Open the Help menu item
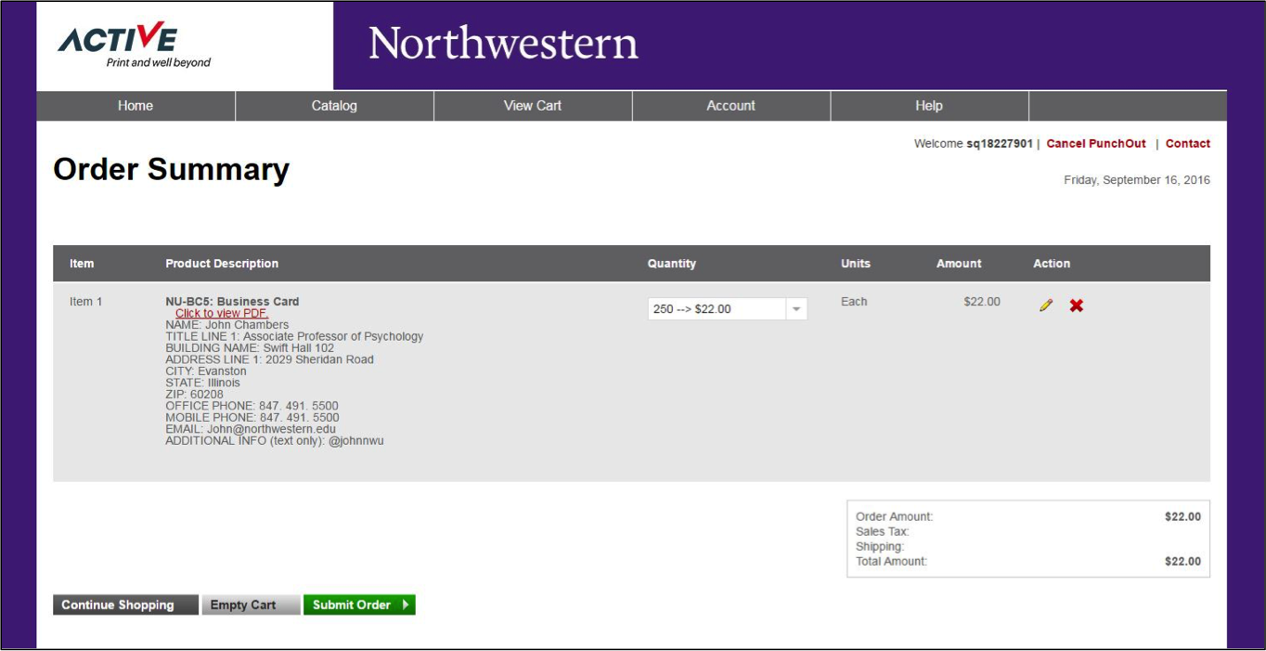The width and height of the screenshot is (1266, 651). click(929, 106)
